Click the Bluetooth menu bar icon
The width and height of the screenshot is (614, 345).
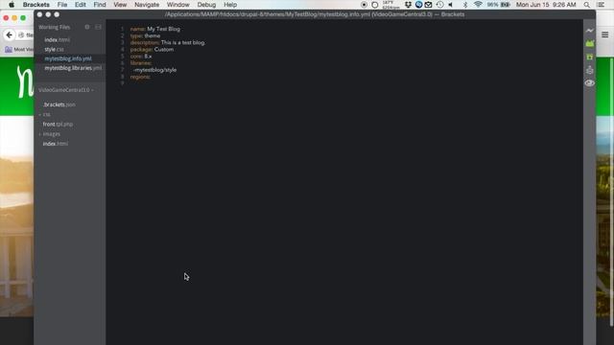coord(465,5)
